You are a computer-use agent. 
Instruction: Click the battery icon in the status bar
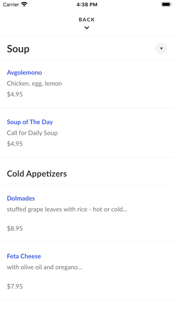166,4
